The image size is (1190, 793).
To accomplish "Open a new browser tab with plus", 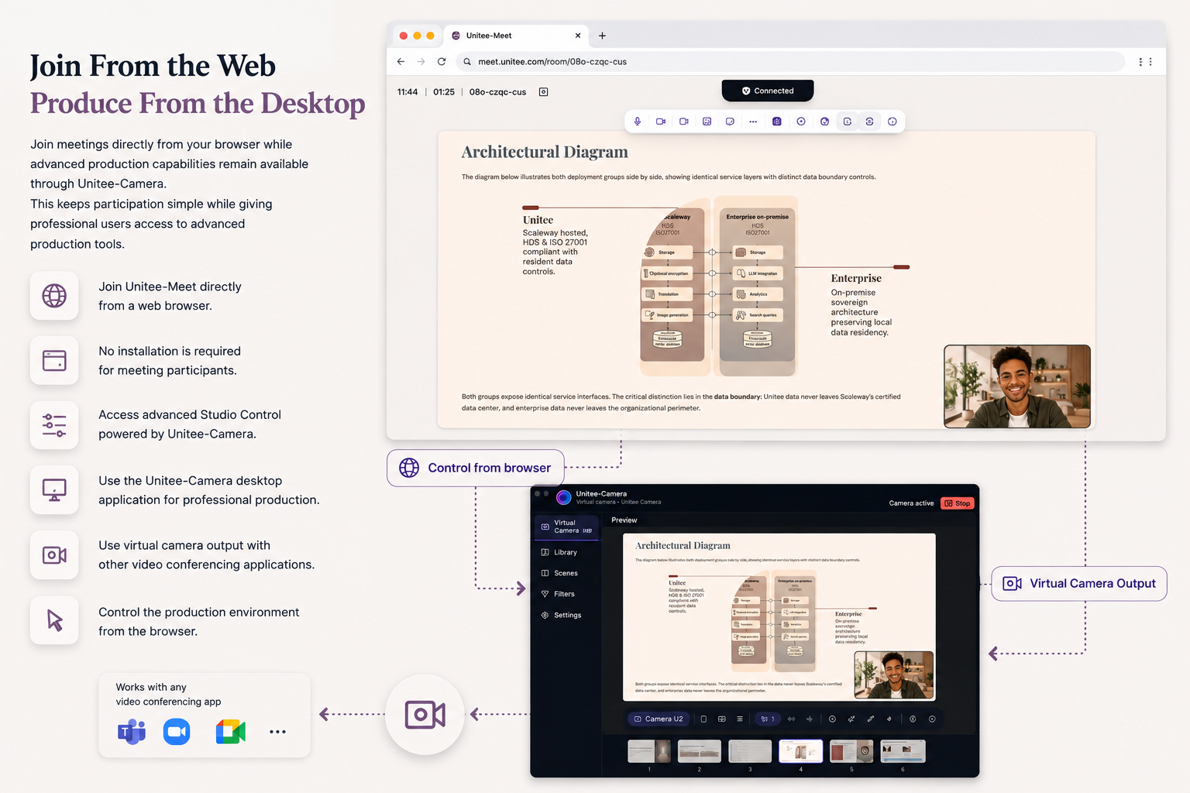I will [x=602, y=36].
